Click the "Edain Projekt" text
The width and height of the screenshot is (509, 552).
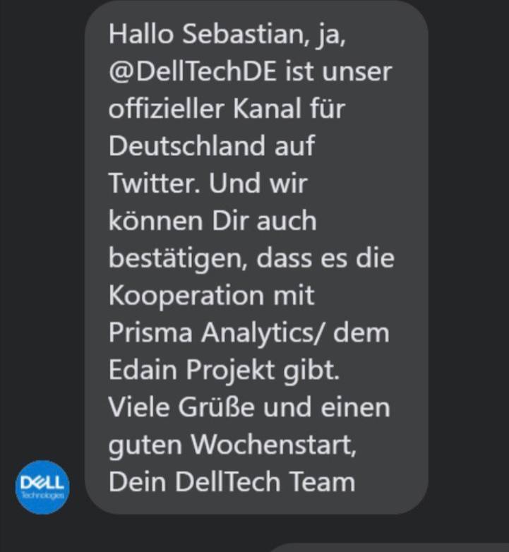coord(184,370)
